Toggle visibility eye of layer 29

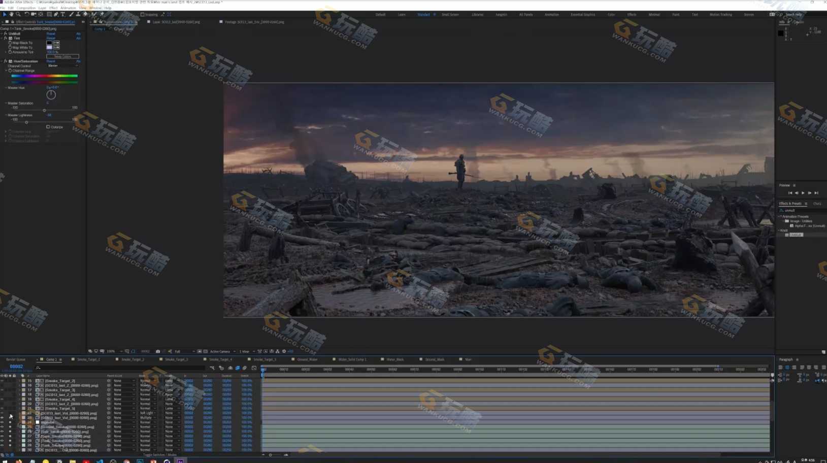tap(2, 445)
